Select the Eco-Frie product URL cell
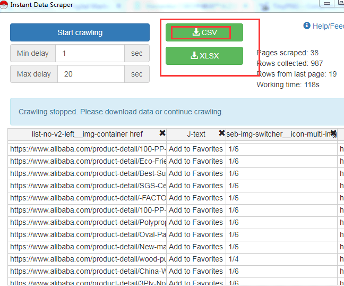Screen dimensions: 344x286 click(x=87, y=162)
